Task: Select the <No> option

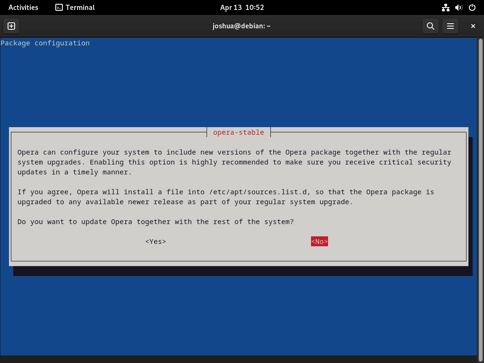Action: [320, 242]
